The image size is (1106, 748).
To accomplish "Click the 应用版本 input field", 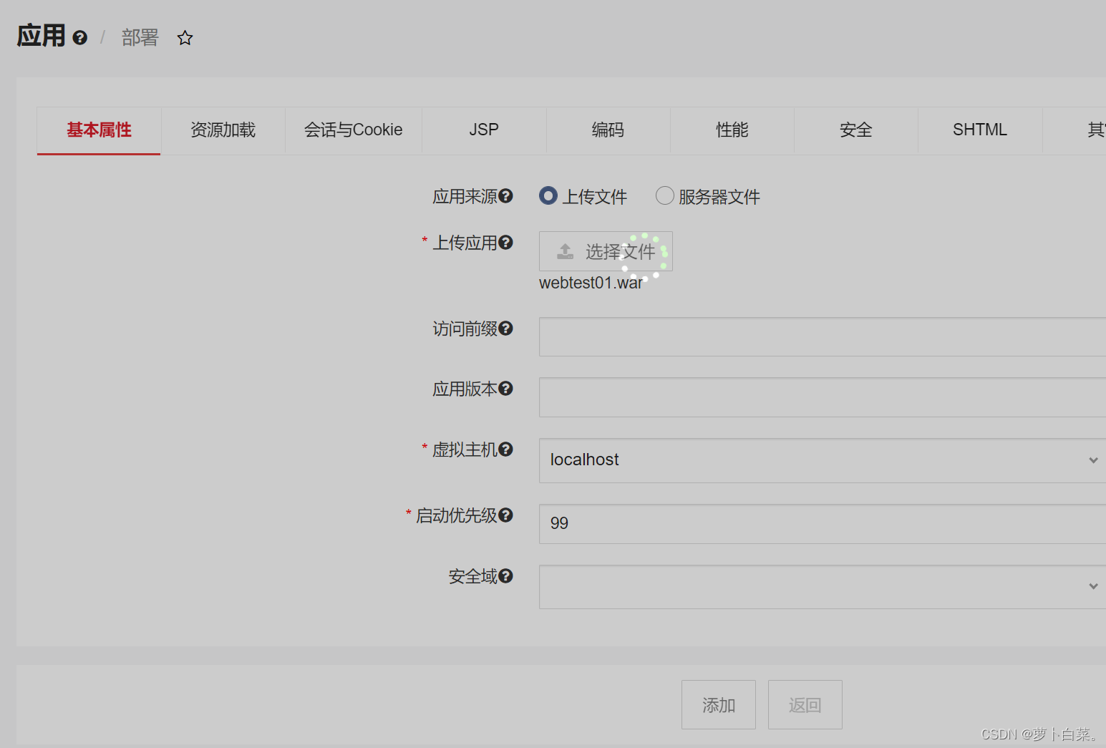I will [x=787, y=398].
